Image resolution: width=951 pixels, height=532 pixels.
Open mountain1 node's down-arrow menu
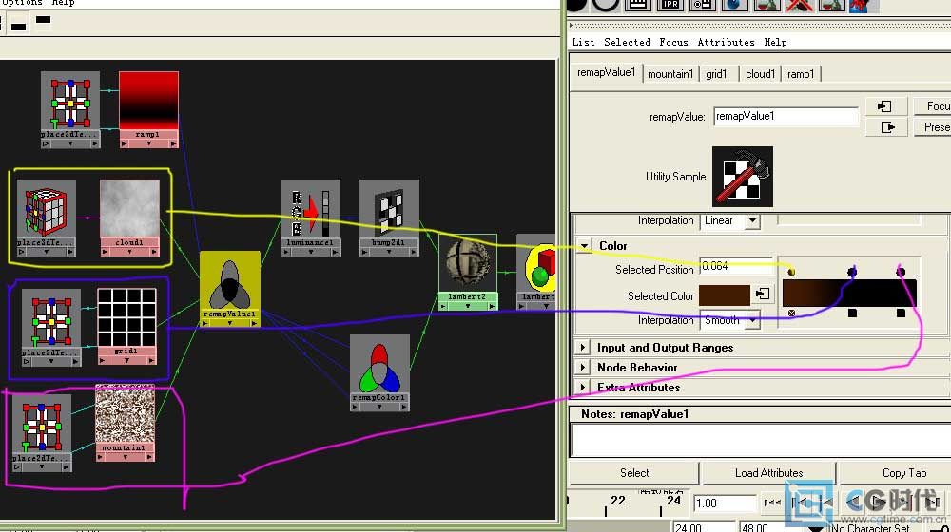coord(125,457)
